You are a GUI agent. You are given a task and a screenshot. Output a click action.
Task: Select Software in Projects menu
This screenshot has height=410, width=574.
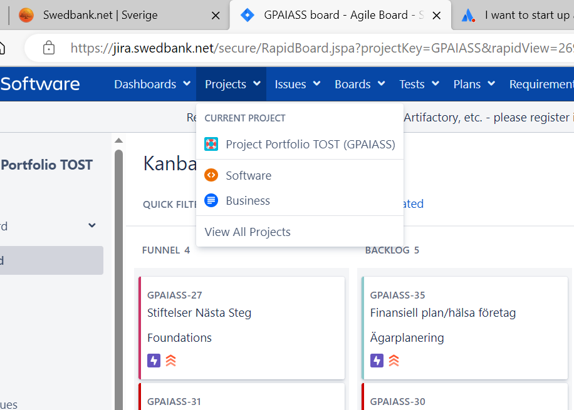tap(300, 175)
